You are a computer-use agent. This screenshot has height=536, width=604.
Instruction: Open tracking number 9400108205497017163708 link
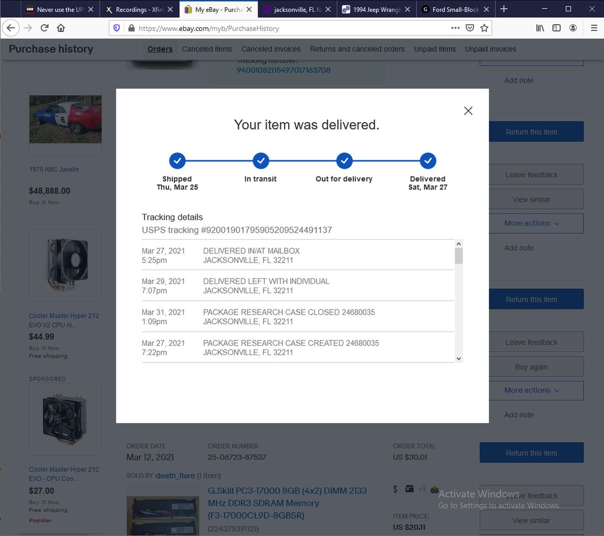tap(283, 70)
